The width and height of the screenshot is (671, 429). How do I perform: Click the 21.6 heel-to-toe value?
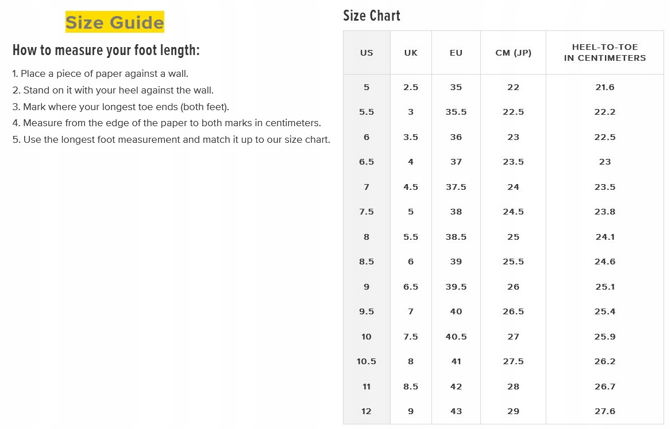[x=605, y=87]
